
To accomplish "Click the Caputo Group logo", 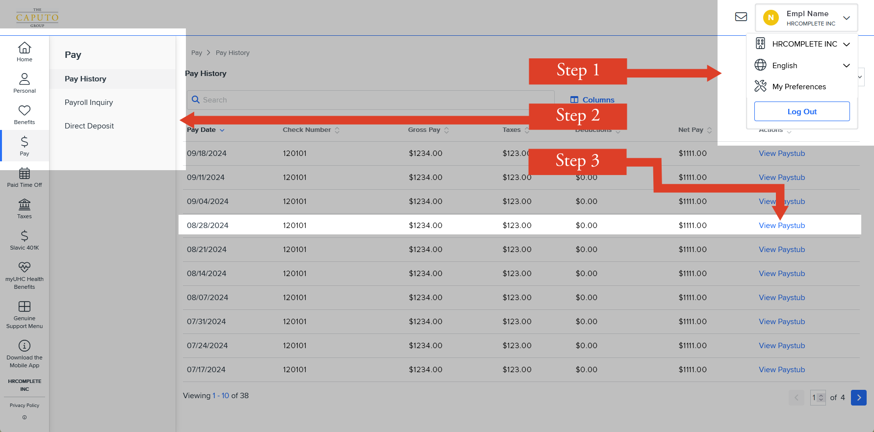I will (x=37, y=18).
